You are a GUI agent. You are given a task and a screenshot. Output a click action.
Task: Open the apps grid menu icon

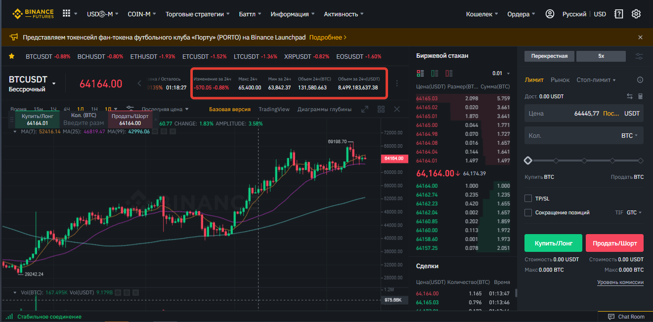coord(66,13)
